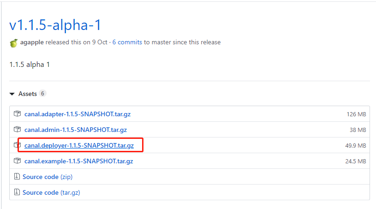Download canal.example-1.1.5-SNAPSHOT.tar.gz

78,161
